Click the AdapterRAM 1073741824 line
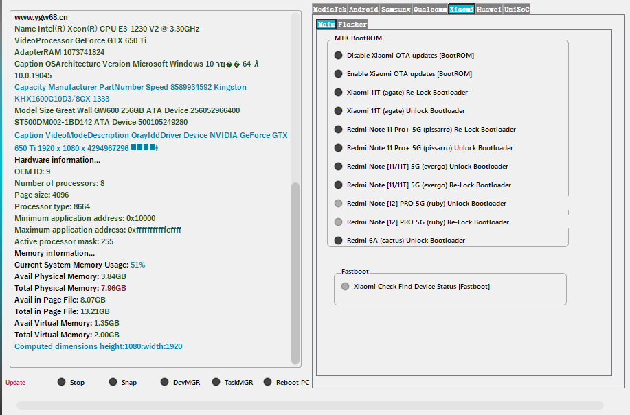 tap(60, 52)
